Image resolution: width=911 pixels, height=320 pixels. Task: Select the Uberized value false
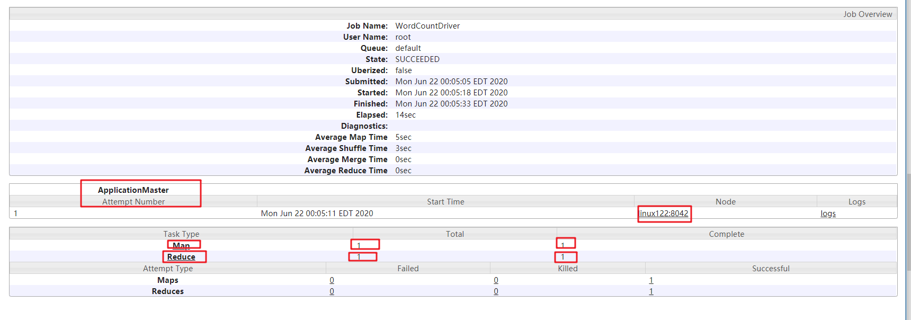click(x=404, y=70)
